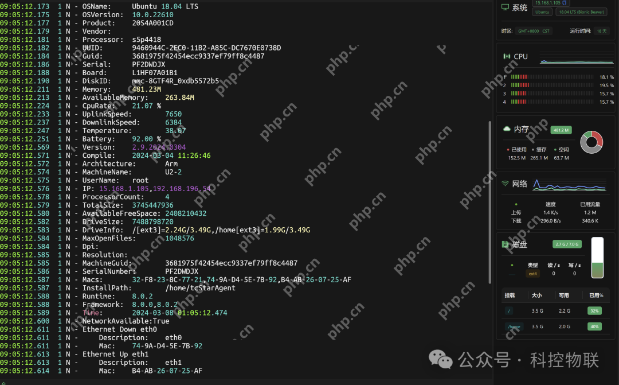Click the Ubuntu tag in the system panel
The width and height of the screenshot is (619, 385).
tap(542, 12)
